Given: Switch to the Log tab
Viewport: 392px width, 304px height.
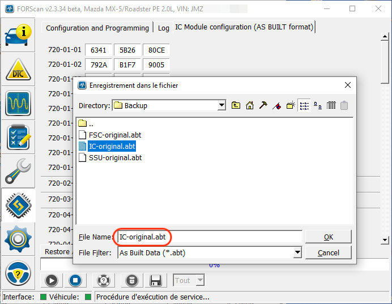Looking at the screenshot, I should 164,28.
